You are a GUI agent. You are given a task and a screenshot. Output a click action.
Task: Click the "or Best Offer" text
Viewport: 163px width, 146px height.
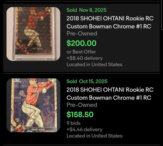click(x=81, y=52)
